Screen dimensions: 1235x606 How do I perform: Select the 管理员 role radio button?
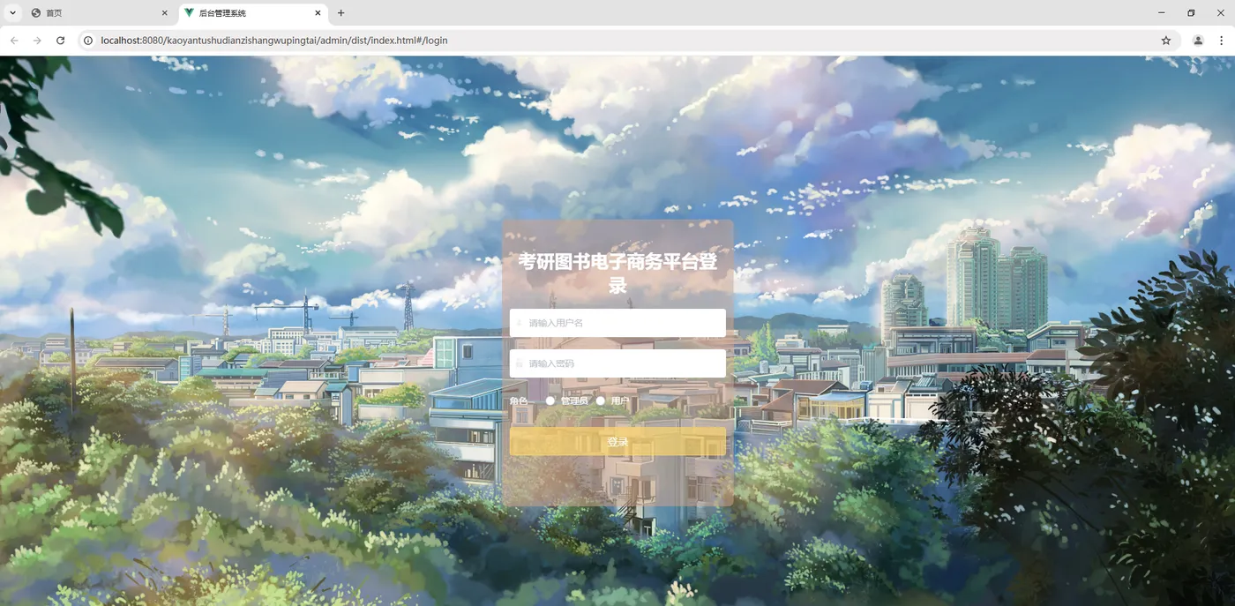click(550, 400)
